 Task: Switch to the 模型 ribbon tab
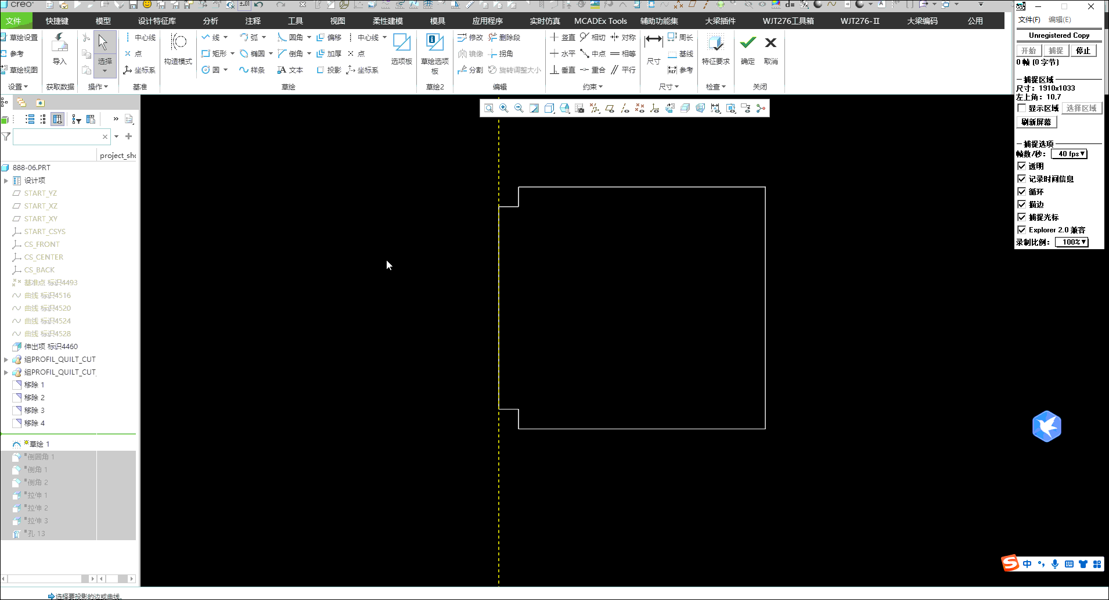[103, 21]
